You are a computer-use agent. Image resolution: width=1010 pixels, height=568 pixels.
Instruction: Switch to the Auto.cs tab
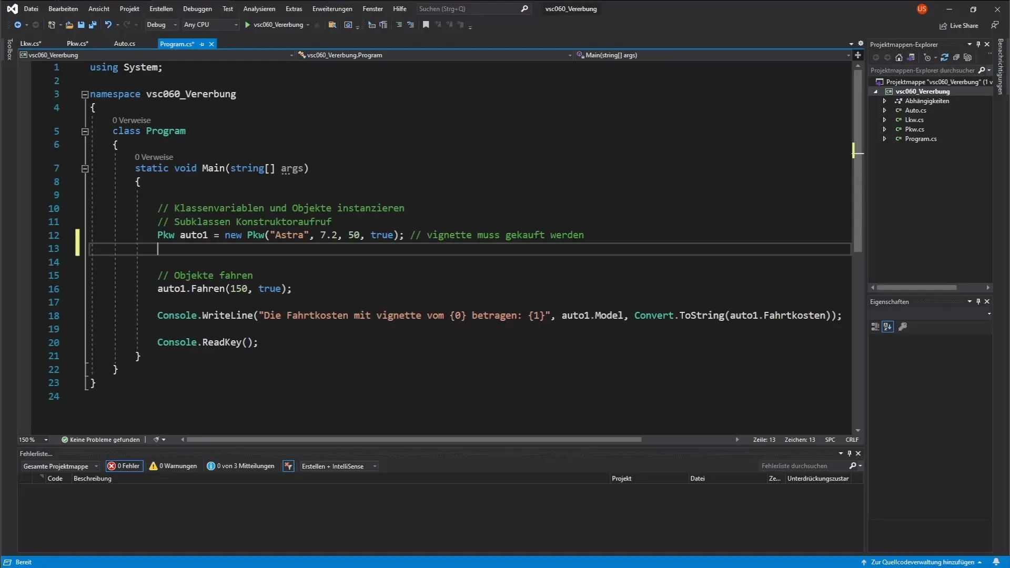[x=124, y=44]
